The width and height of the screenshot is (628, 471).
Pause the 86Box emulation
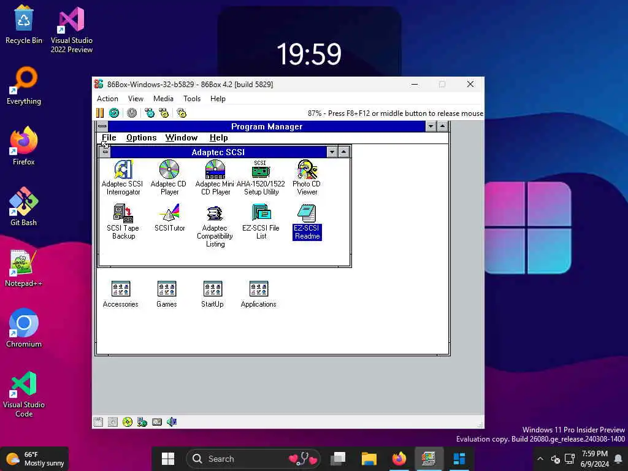100,113
